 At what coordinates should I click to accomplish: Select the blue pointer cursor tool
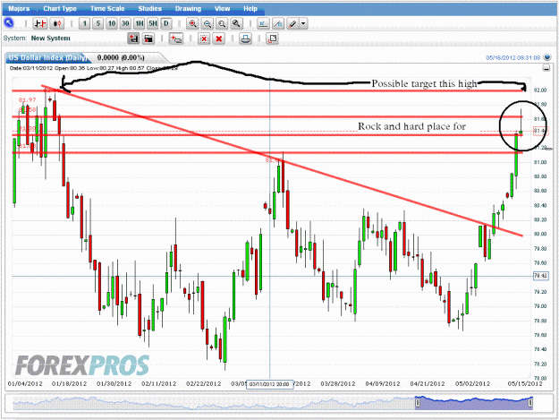pyautogui.click(x=9, y=23)
